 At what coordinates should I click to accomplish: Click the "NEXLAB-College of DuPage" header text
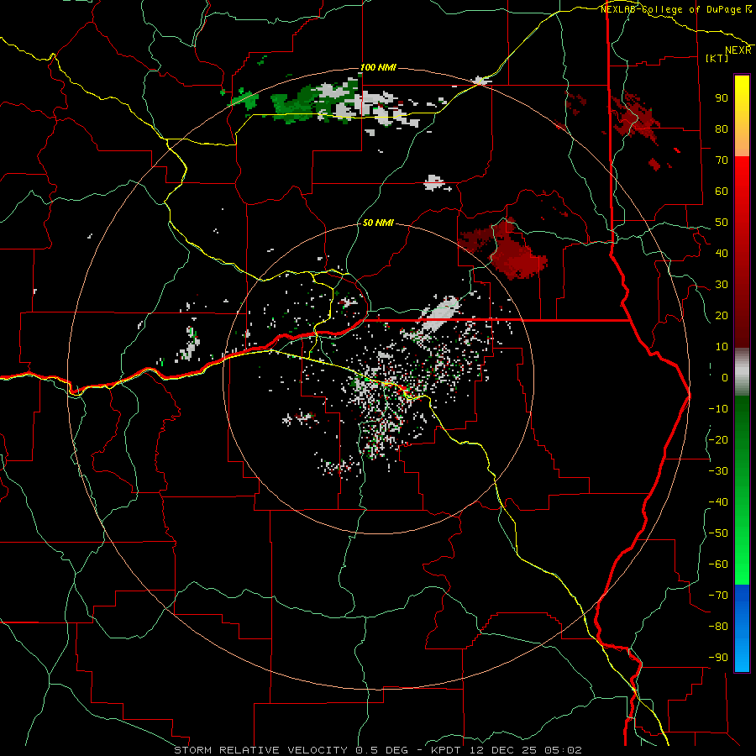672,9
